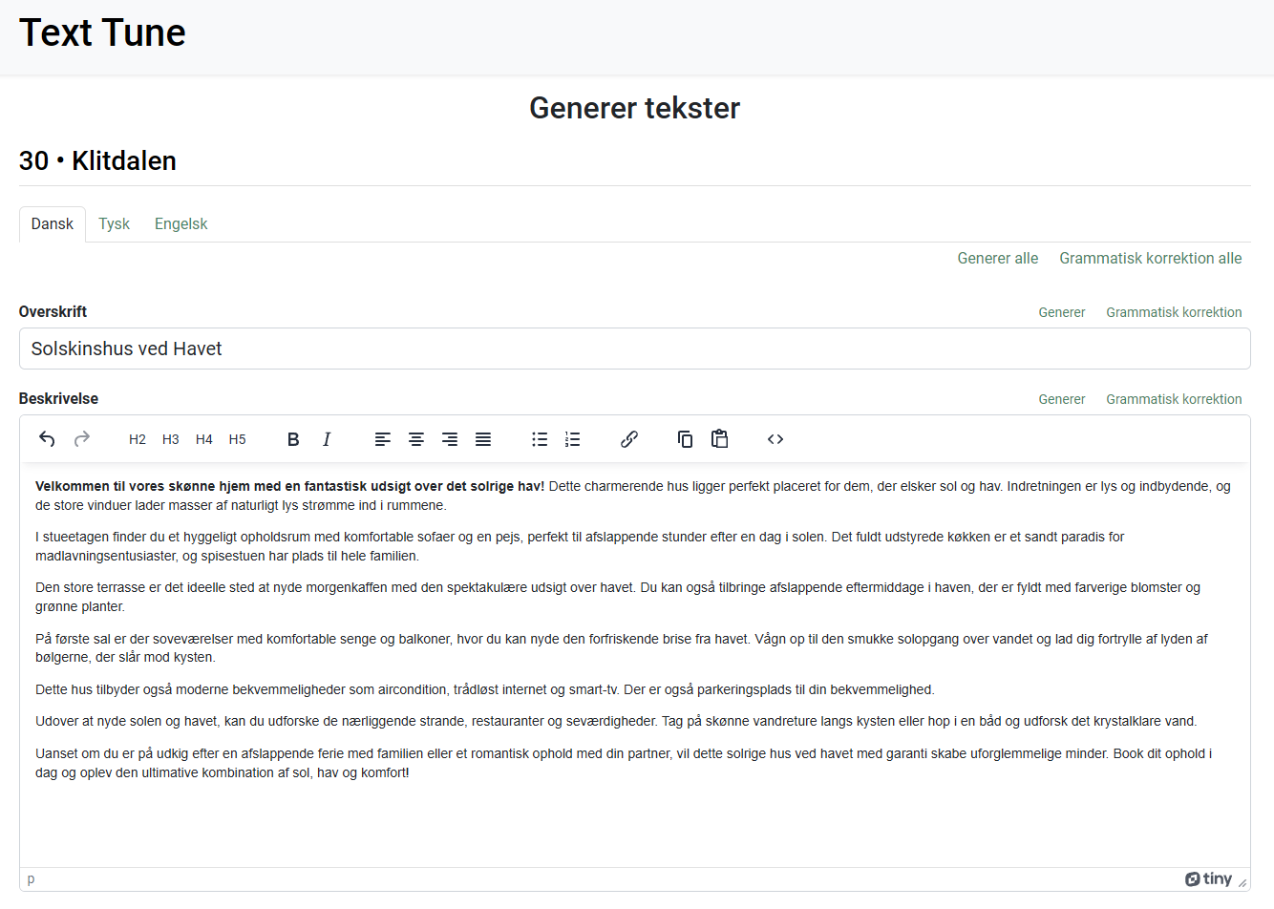Screen dimensions: 1274x909
Task: Click Generer alle link
Action: coord(997,259)
